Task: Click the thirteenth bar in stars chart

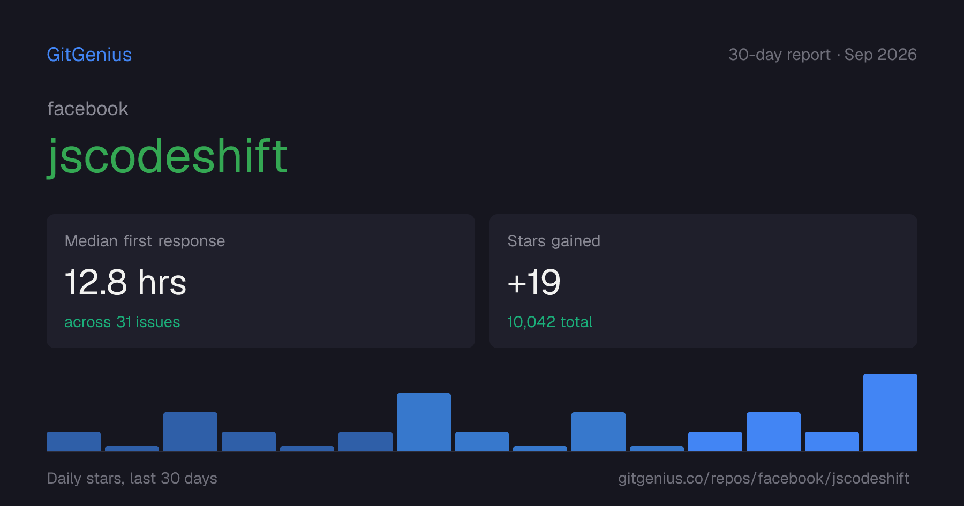Action: 773,432
